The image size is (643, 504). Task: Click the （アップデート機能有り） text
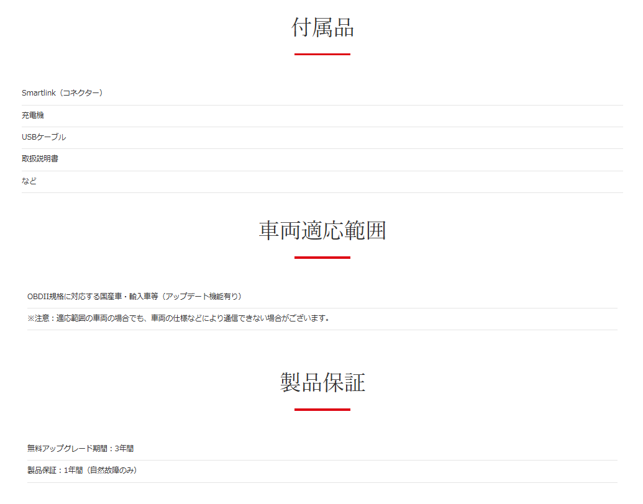[x=201, y=297]
